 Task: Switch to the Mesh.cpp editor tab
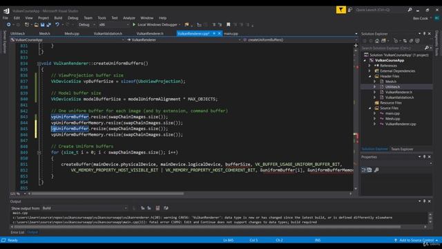(x=72, y=34)
